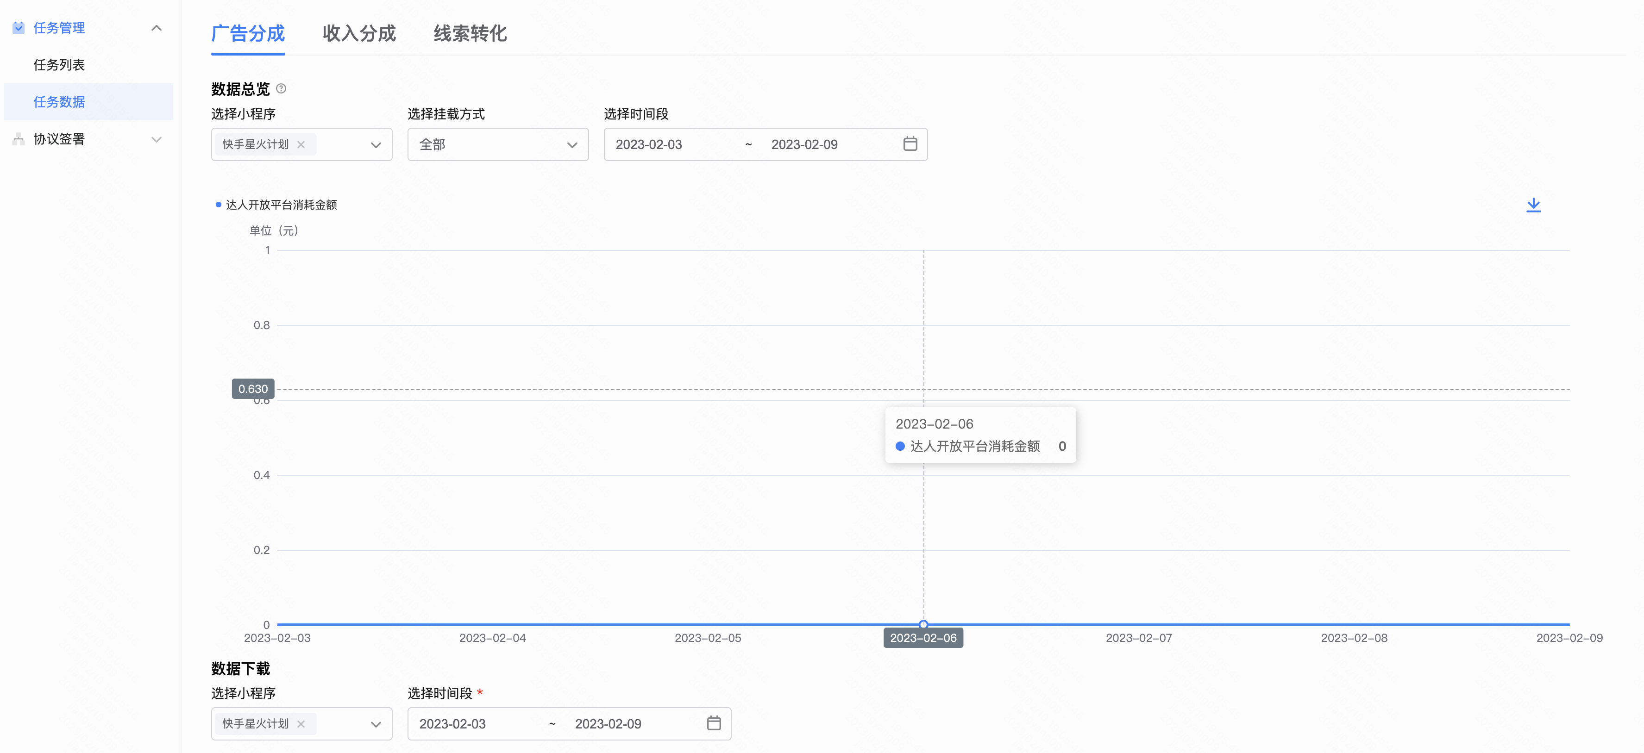Click the 数据下载 section heading

pyautogui.click(x=241, y=668)
